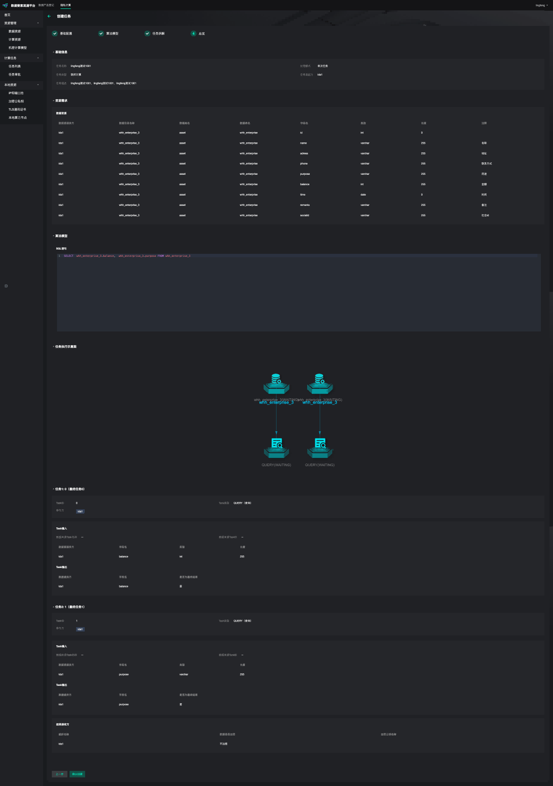This screenshot has width=553, height=786.
Task: Click the sidebar collapse icon
Action: pos(6,286)
